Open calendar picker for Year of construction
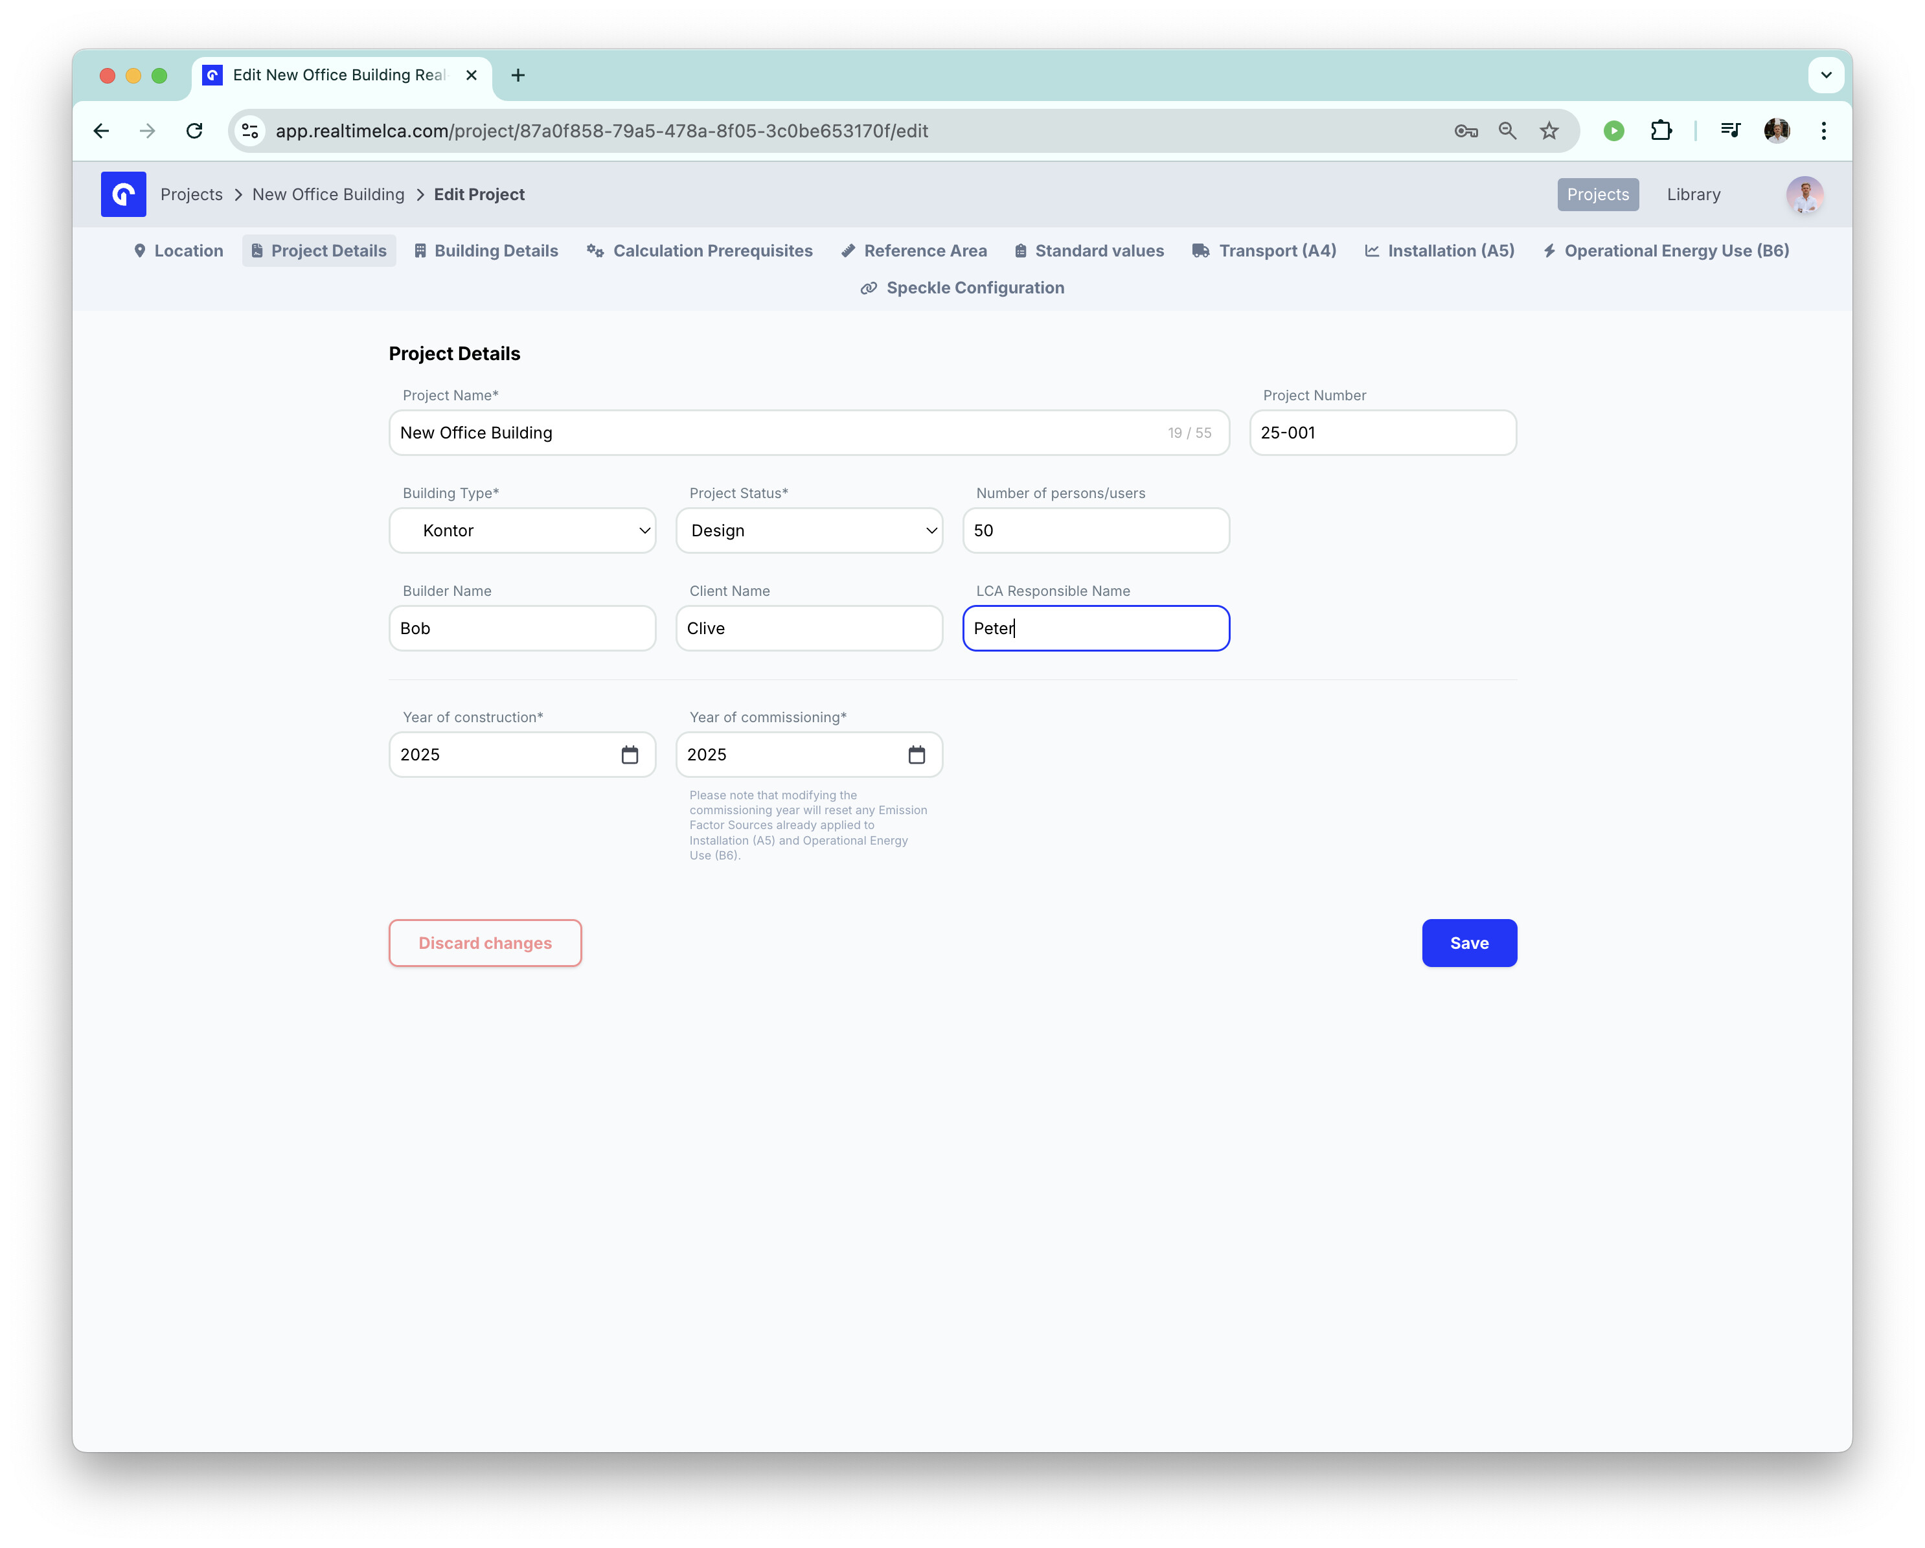1925x1548 pixels. click(x=630, y=755)
